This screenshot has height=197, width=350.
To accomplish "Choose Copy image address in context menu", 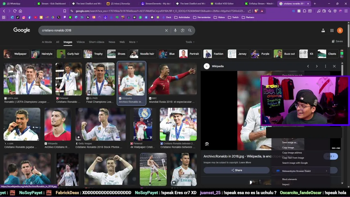I will pos(292,153).
